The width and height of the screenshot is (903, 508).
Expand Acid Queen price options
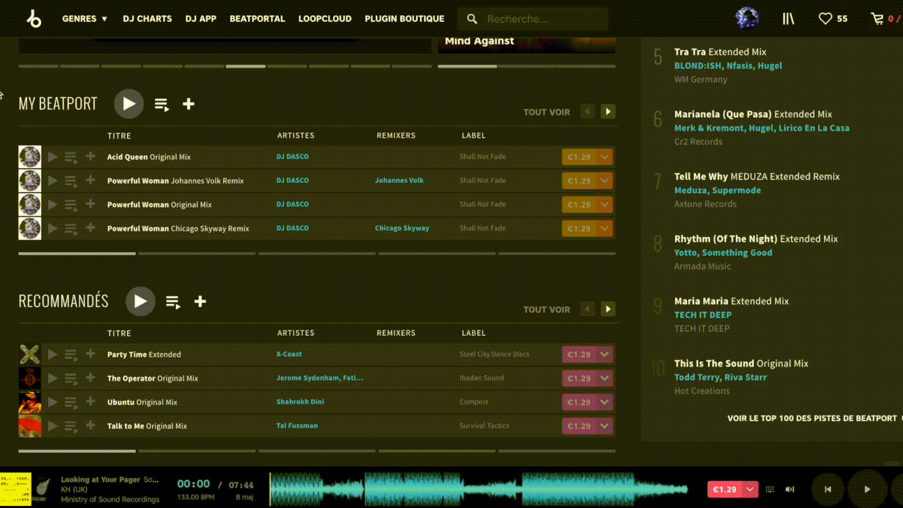click(604, 157)
